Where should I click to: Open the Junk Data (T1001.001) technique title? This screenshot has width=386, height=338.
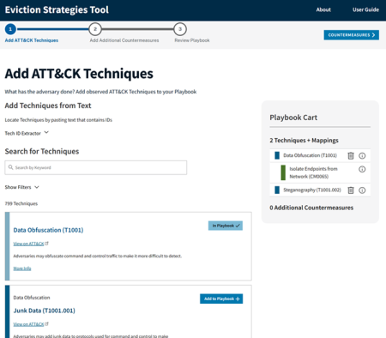click(x=45, y=311)
